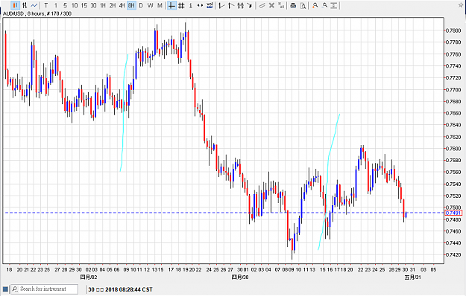The height and width of the screenshot is (296, 466).
Task: Click the blue square status icon
Action: [x=5, y=289]
